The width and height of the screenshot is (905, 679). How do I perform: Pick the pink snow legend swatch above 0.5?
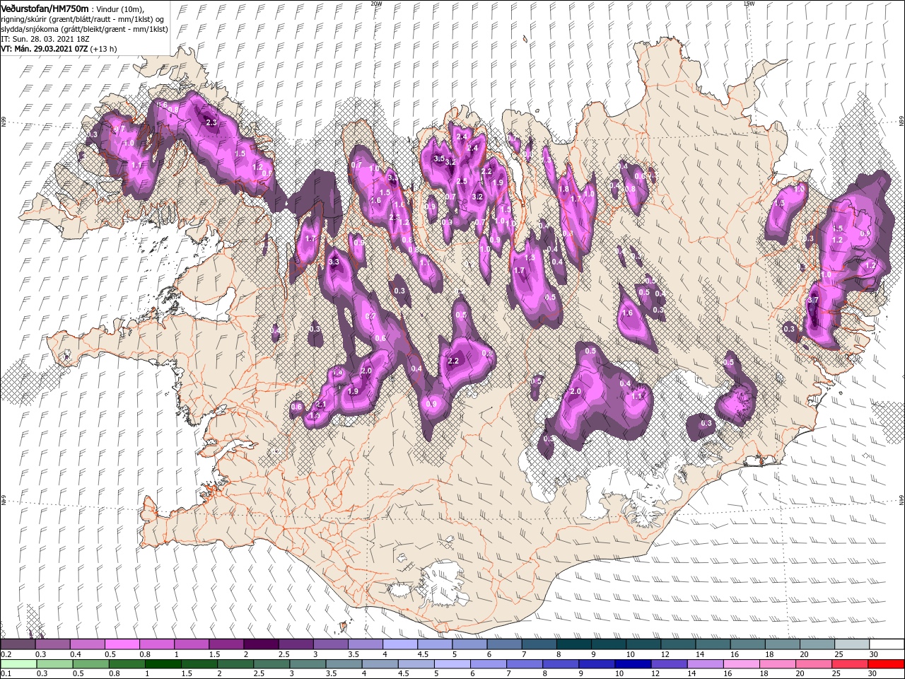[122, 644]
